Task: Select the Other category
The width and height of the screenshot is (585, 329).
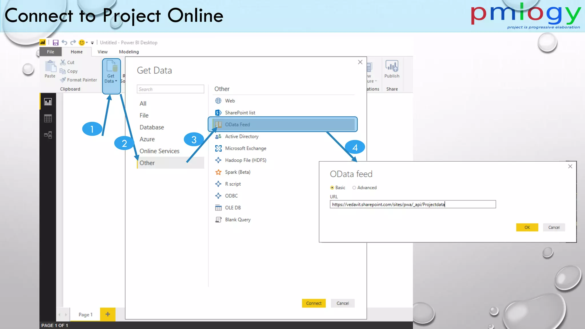Action: [x=171, y=163]
